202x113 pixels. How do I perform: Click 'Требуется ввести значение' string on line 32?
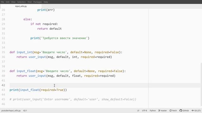[64, 38]
